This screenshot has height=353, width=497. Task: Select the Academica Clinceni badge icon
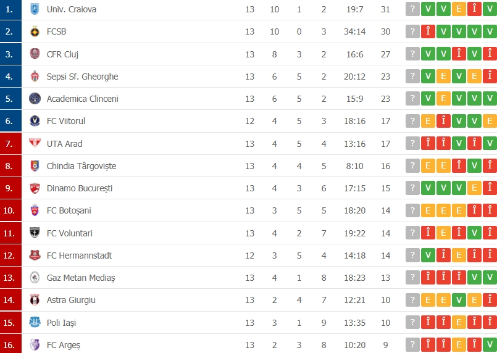point(35,99)
